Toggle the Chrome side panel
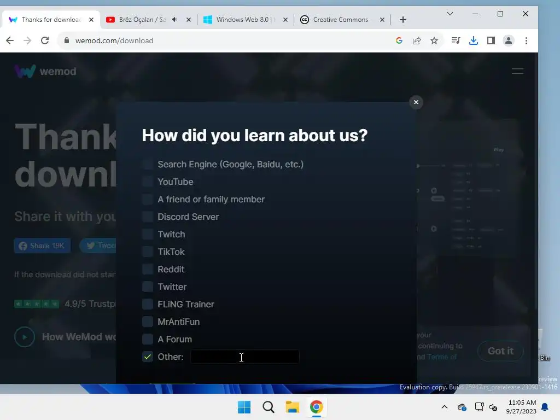 coord(491,40)
